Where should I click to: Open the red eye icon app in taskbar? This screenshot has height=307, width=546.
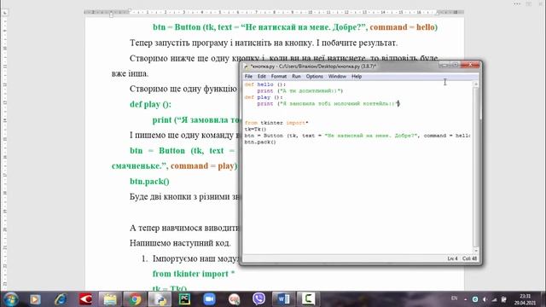click(85, 299)
